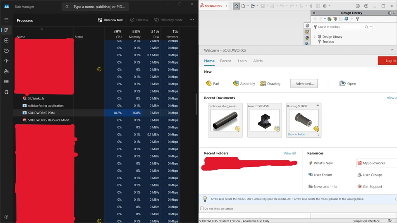Click SOLIDWORKS Home toolbar icon
Screen dimensions: 397x223
click(236, 6)
